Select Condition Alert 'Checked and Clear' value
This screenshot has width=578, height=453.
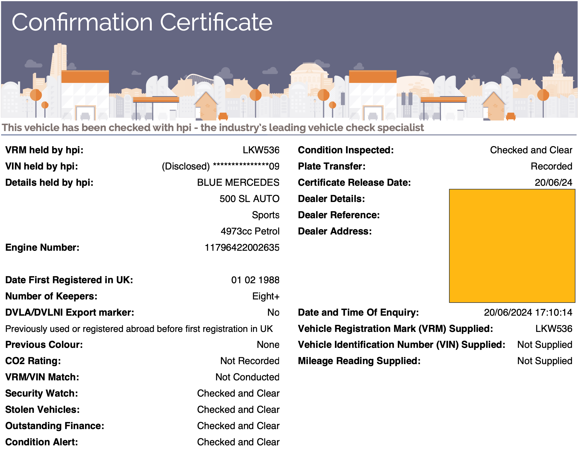pyautogui.click(x=238, y=442)
